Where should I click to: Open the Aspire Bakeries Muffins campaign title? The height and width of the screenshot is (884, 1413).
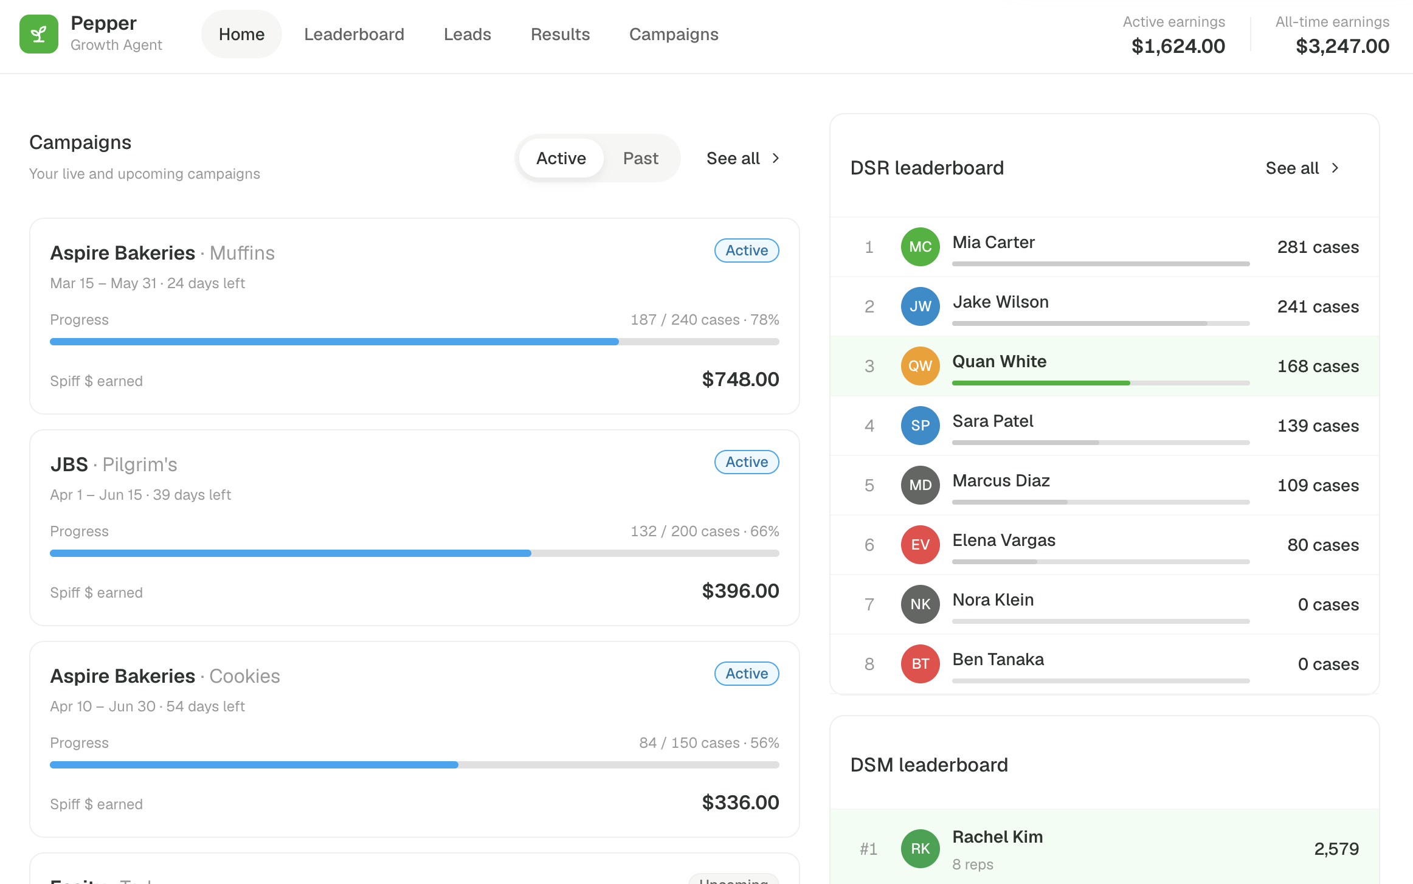[162, 253]
